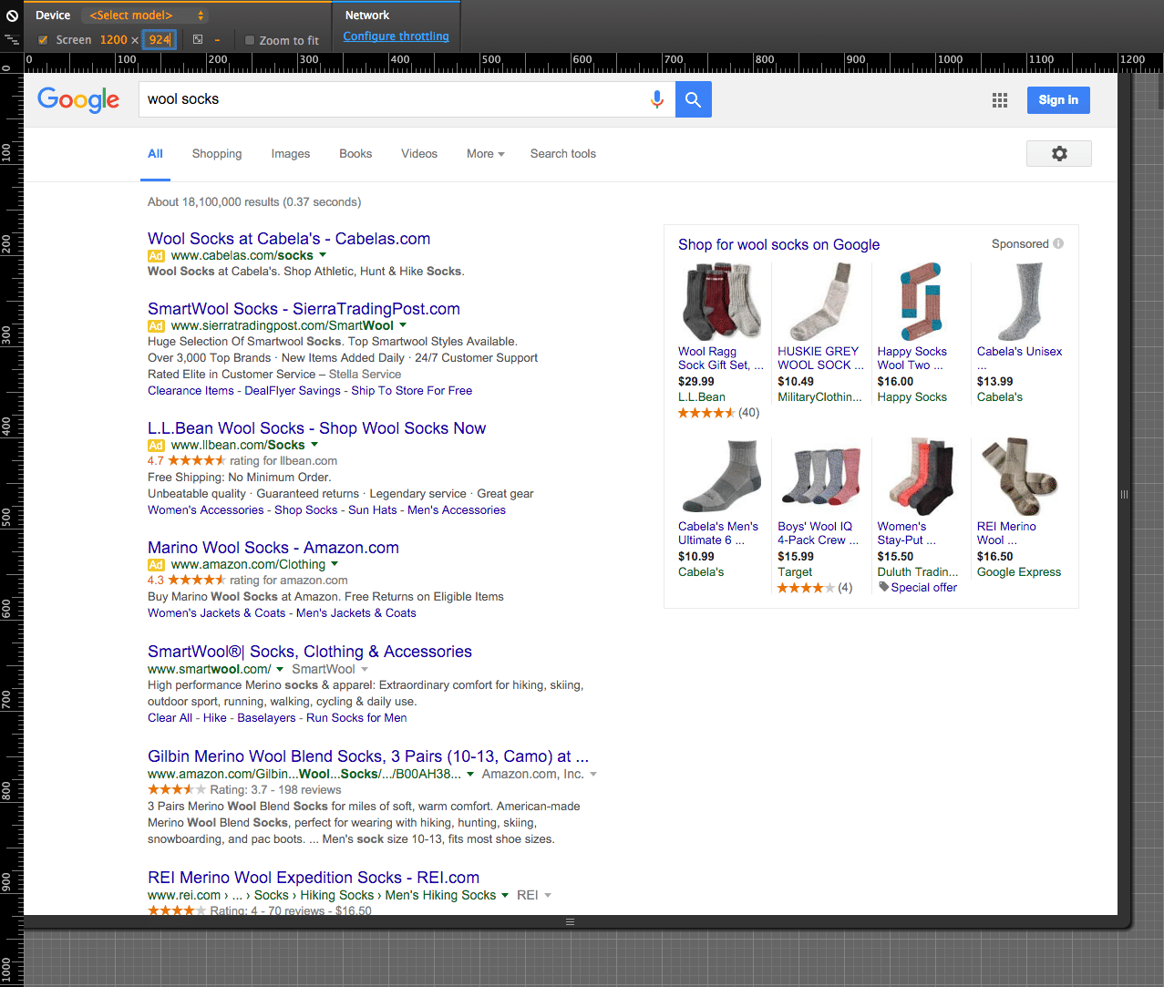Click the Ad badge for llbean.com

(156, 446)
